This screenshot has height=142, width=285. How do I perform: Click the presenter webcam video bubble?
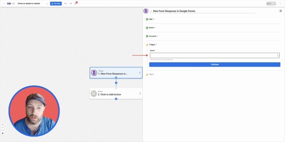(x=34, y=111)
